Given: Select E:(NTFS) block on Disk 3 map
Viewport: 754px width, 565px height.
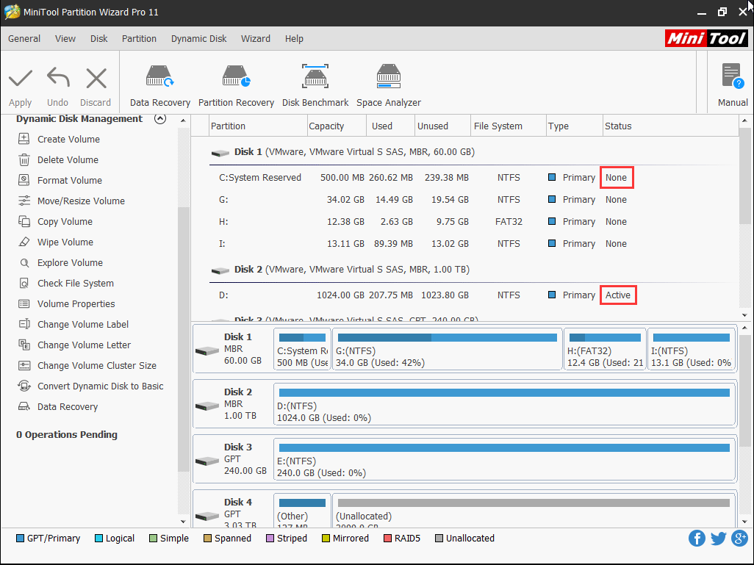Looking at the screenshot, I should (504, 459).
